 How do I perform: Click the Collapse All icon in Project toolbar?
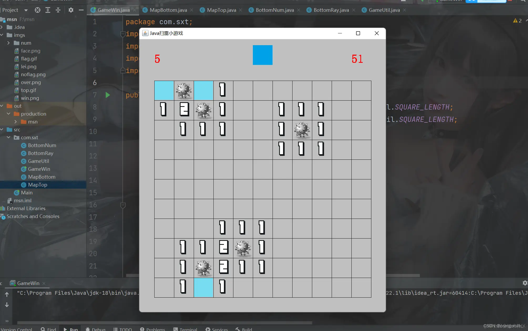58,10
